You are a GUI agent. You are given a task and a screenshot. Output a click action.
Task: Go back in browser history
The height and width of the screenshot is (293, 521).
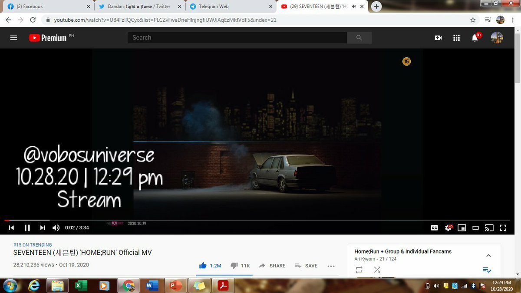pyautogui.click(x=9, y=20)
